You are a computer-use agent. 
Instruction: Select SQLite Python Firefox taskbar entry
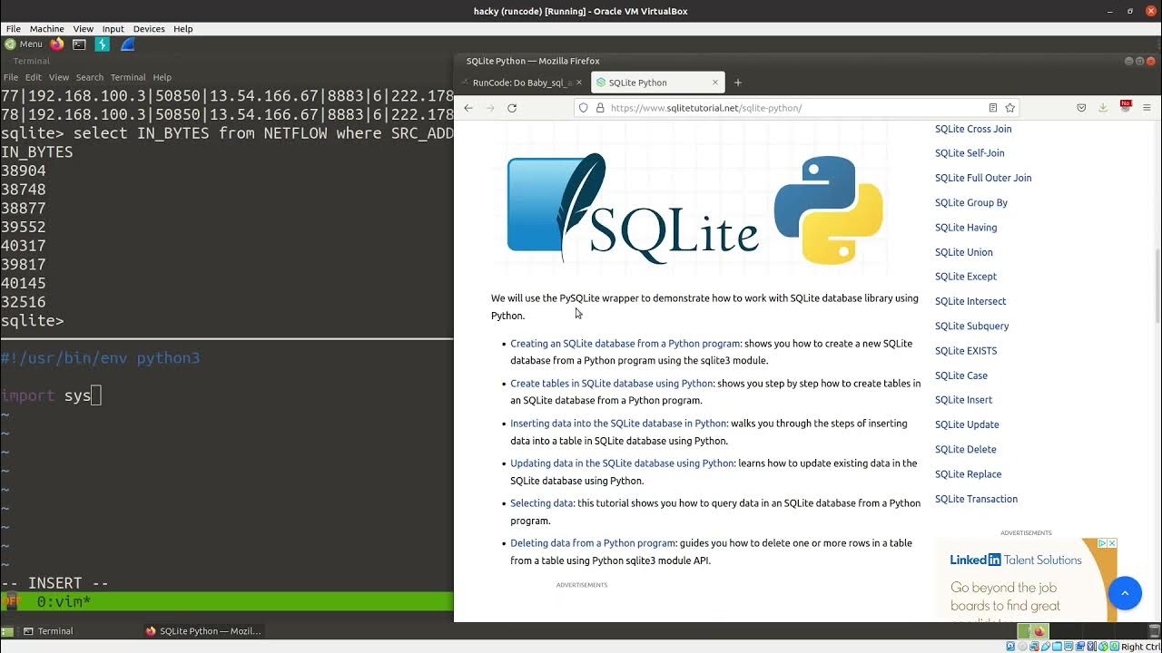pos(204,631)
